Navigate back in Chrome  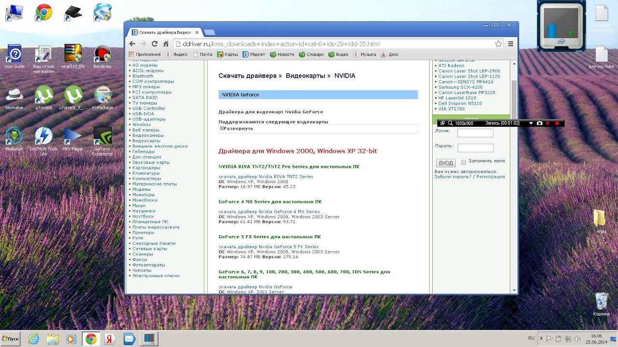point(133,44)
